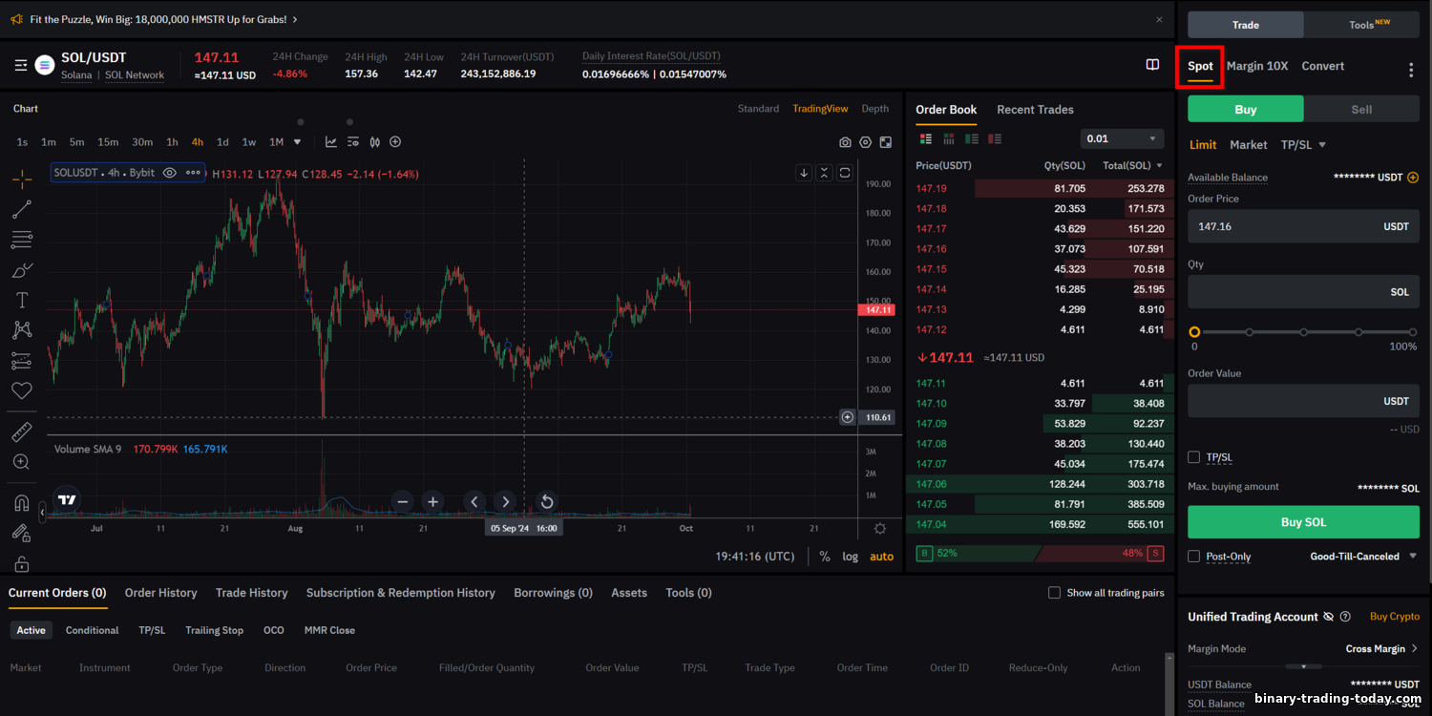Select the Depth chart view
The image size is (1432, 716).
tap(874, 109)
